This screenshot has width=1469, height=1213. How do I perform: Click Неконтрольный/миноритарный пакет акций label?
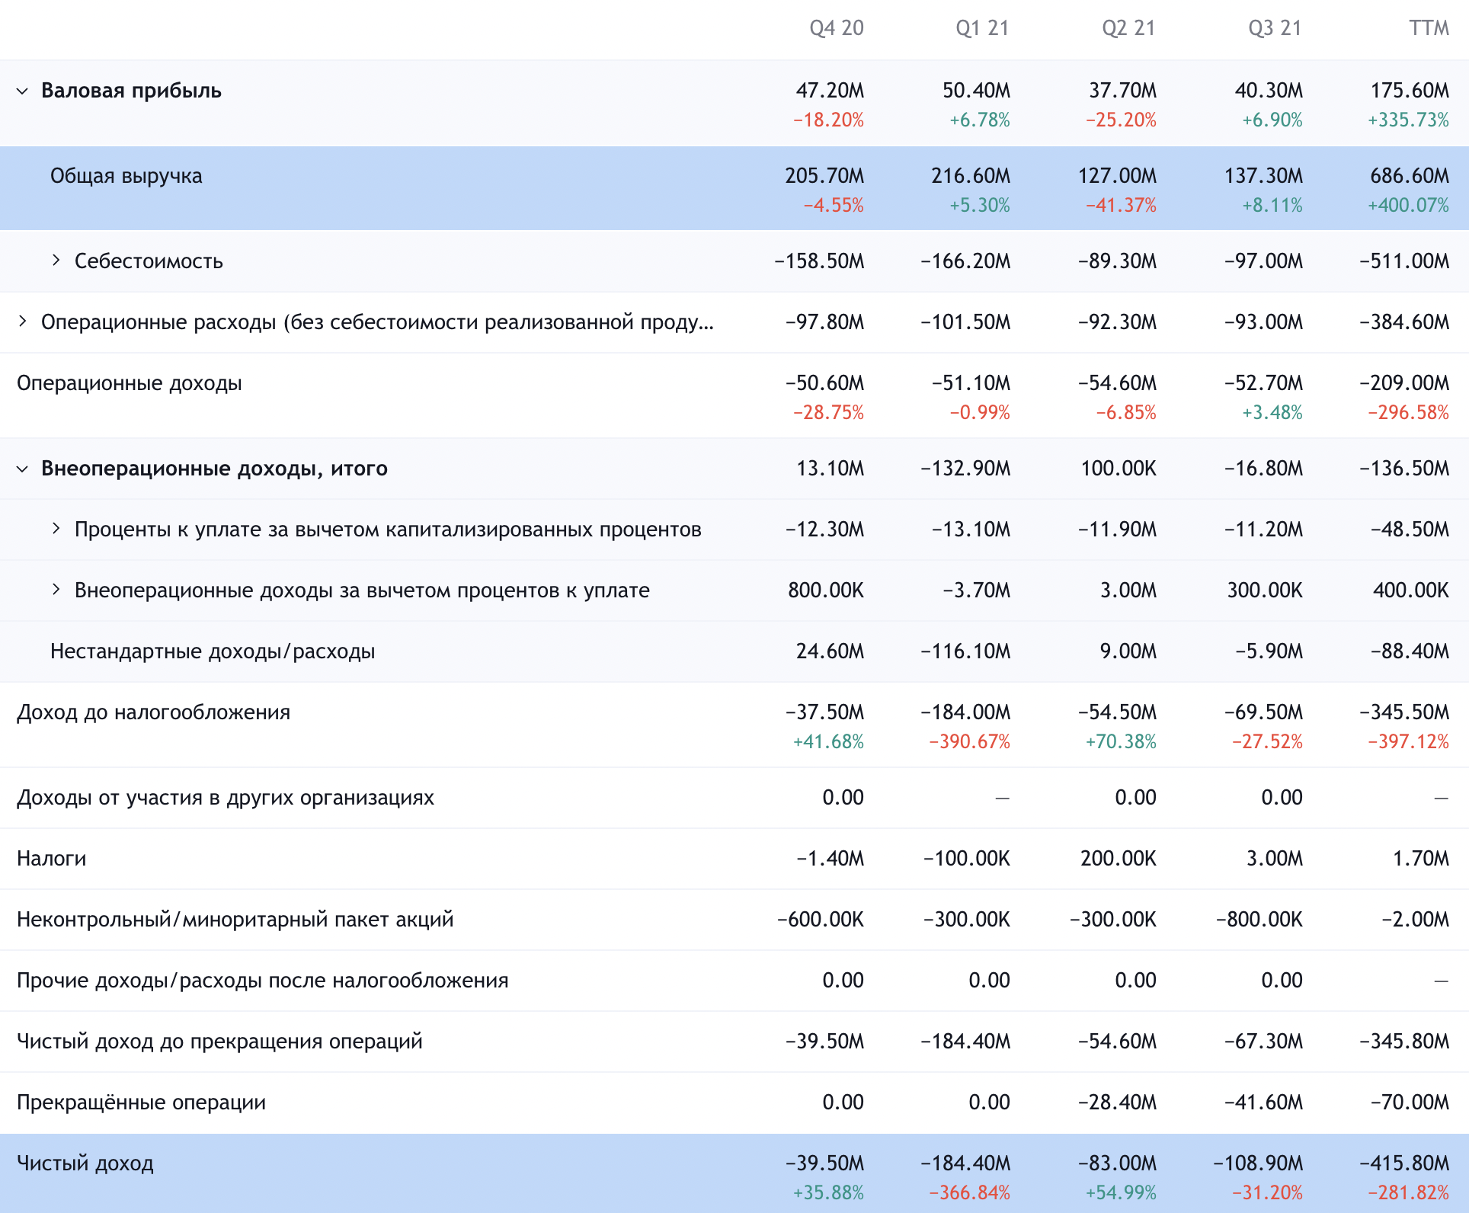click(x=235, y=920)
